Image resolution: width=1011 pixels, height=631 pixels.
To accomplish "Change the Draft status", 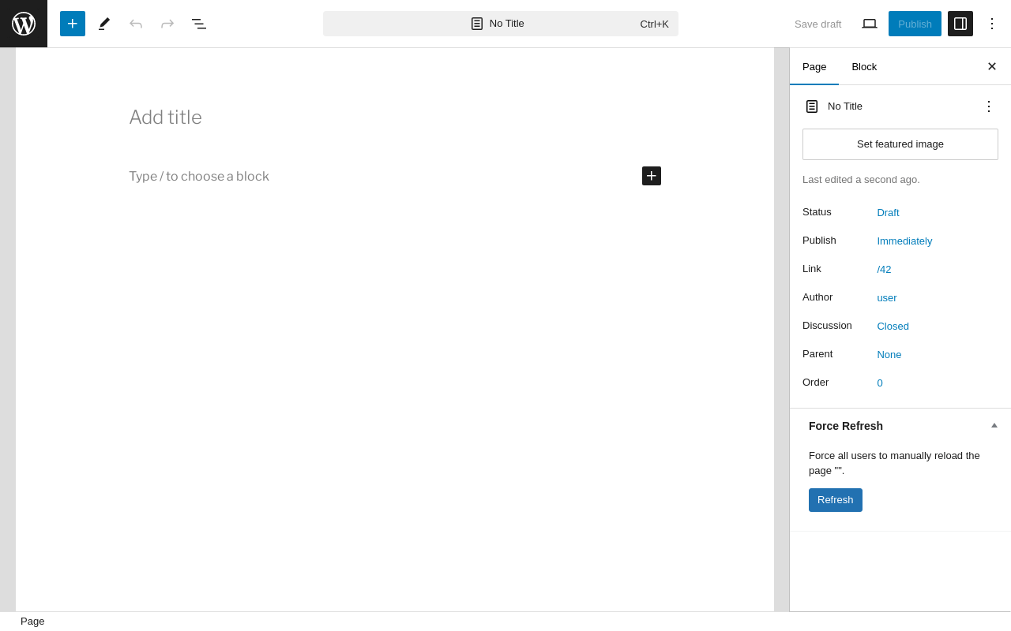I will pyautogui.click(x=888, y=212).
